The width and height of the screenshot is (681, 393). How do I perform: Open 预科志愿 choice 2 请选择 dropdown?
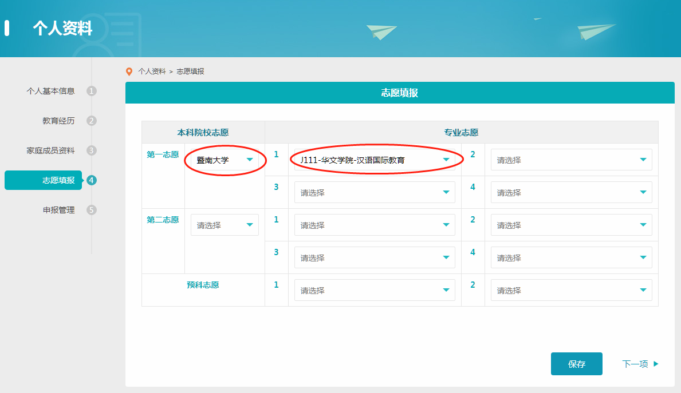coord(571,290)
